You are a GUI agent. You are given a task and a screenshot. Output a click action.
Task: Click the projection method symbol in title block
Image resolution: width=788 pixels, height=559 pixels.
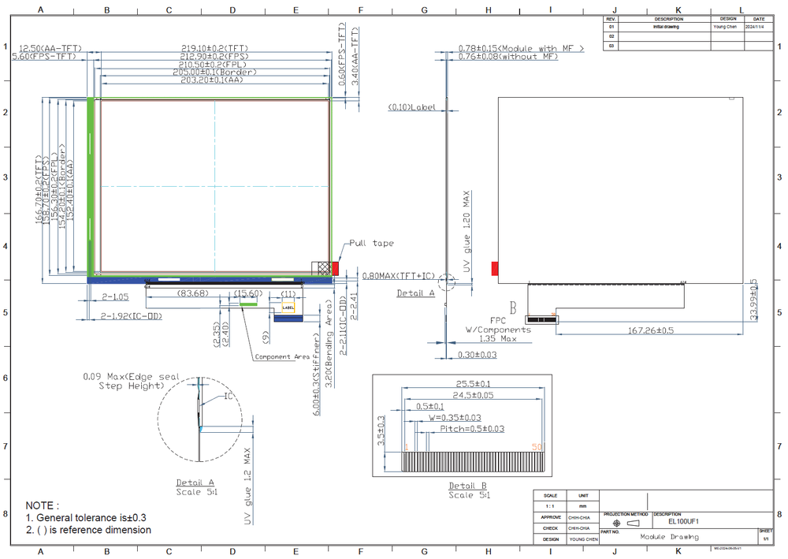pyautogui.click(x=626, y=523)
